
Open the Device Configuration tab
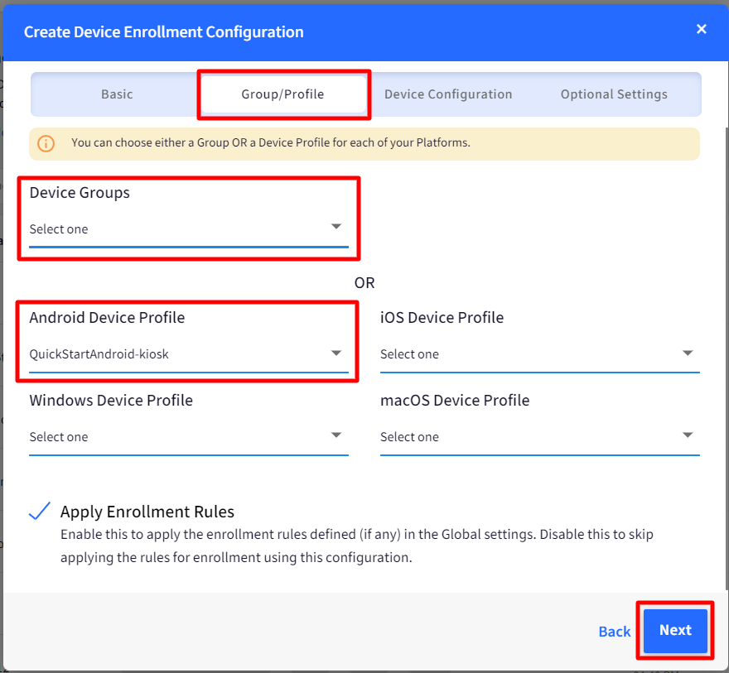click(x=448, y=94)
